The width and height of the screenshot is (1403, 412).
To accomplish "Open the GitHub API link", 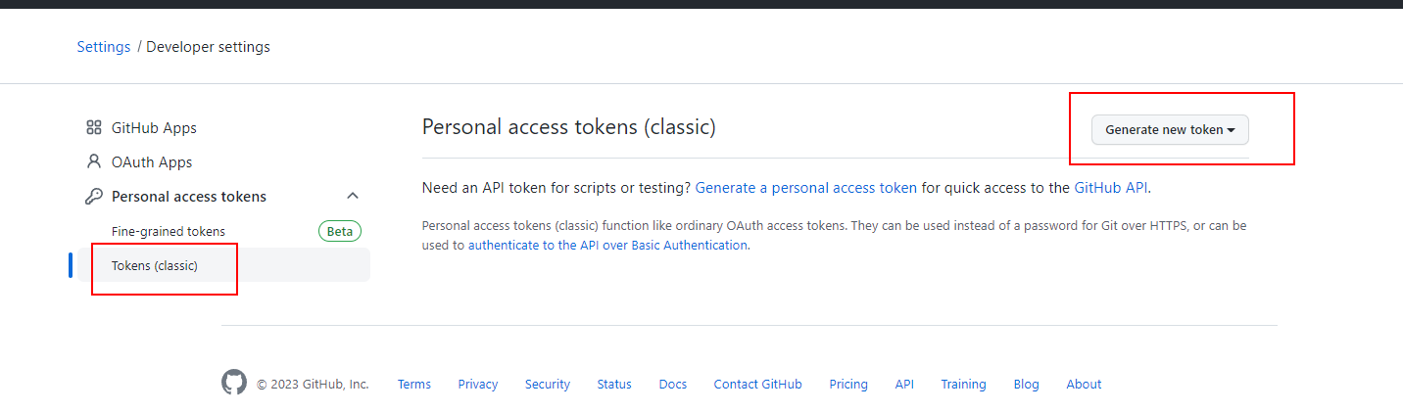I will [x=1111, y=188].
